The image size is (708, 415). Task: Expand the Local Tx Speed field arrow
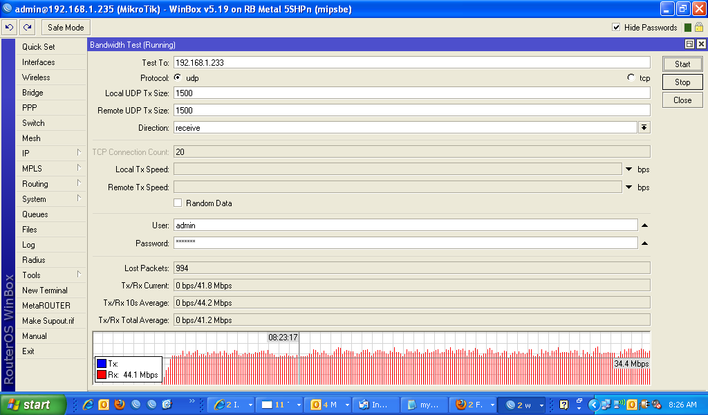pyautogui.click(x=629, y=169)
